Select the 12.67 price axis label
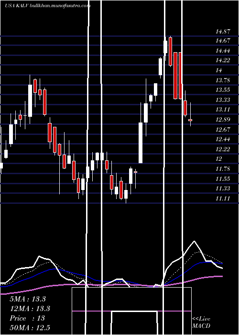The image size is (239, 335). 223,130
